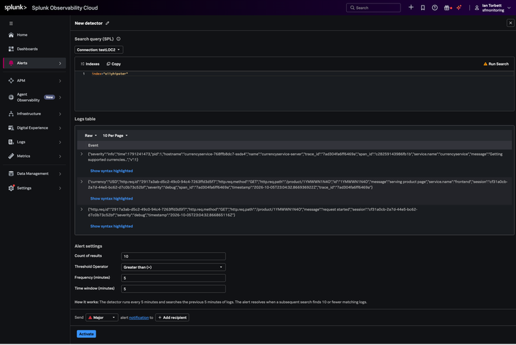Viewport: 516px width, 345px height.
Task: Open the help question mark icon
Action: pyautogui.click(x=435, y=8)
